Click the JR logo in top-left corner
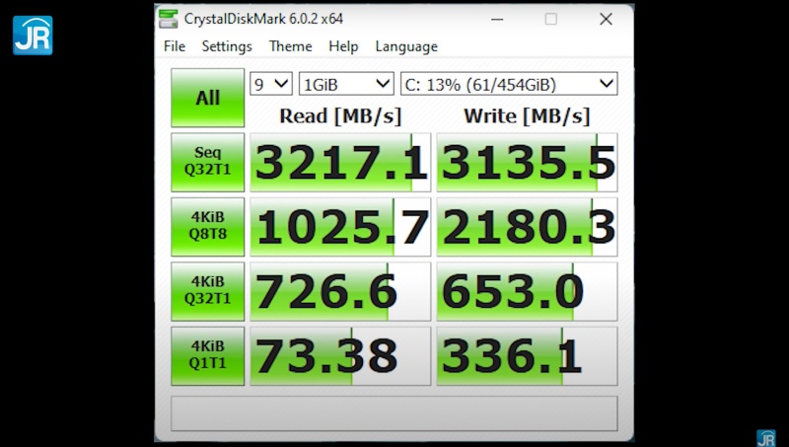789x447 pixels. [x=32, y=35]
